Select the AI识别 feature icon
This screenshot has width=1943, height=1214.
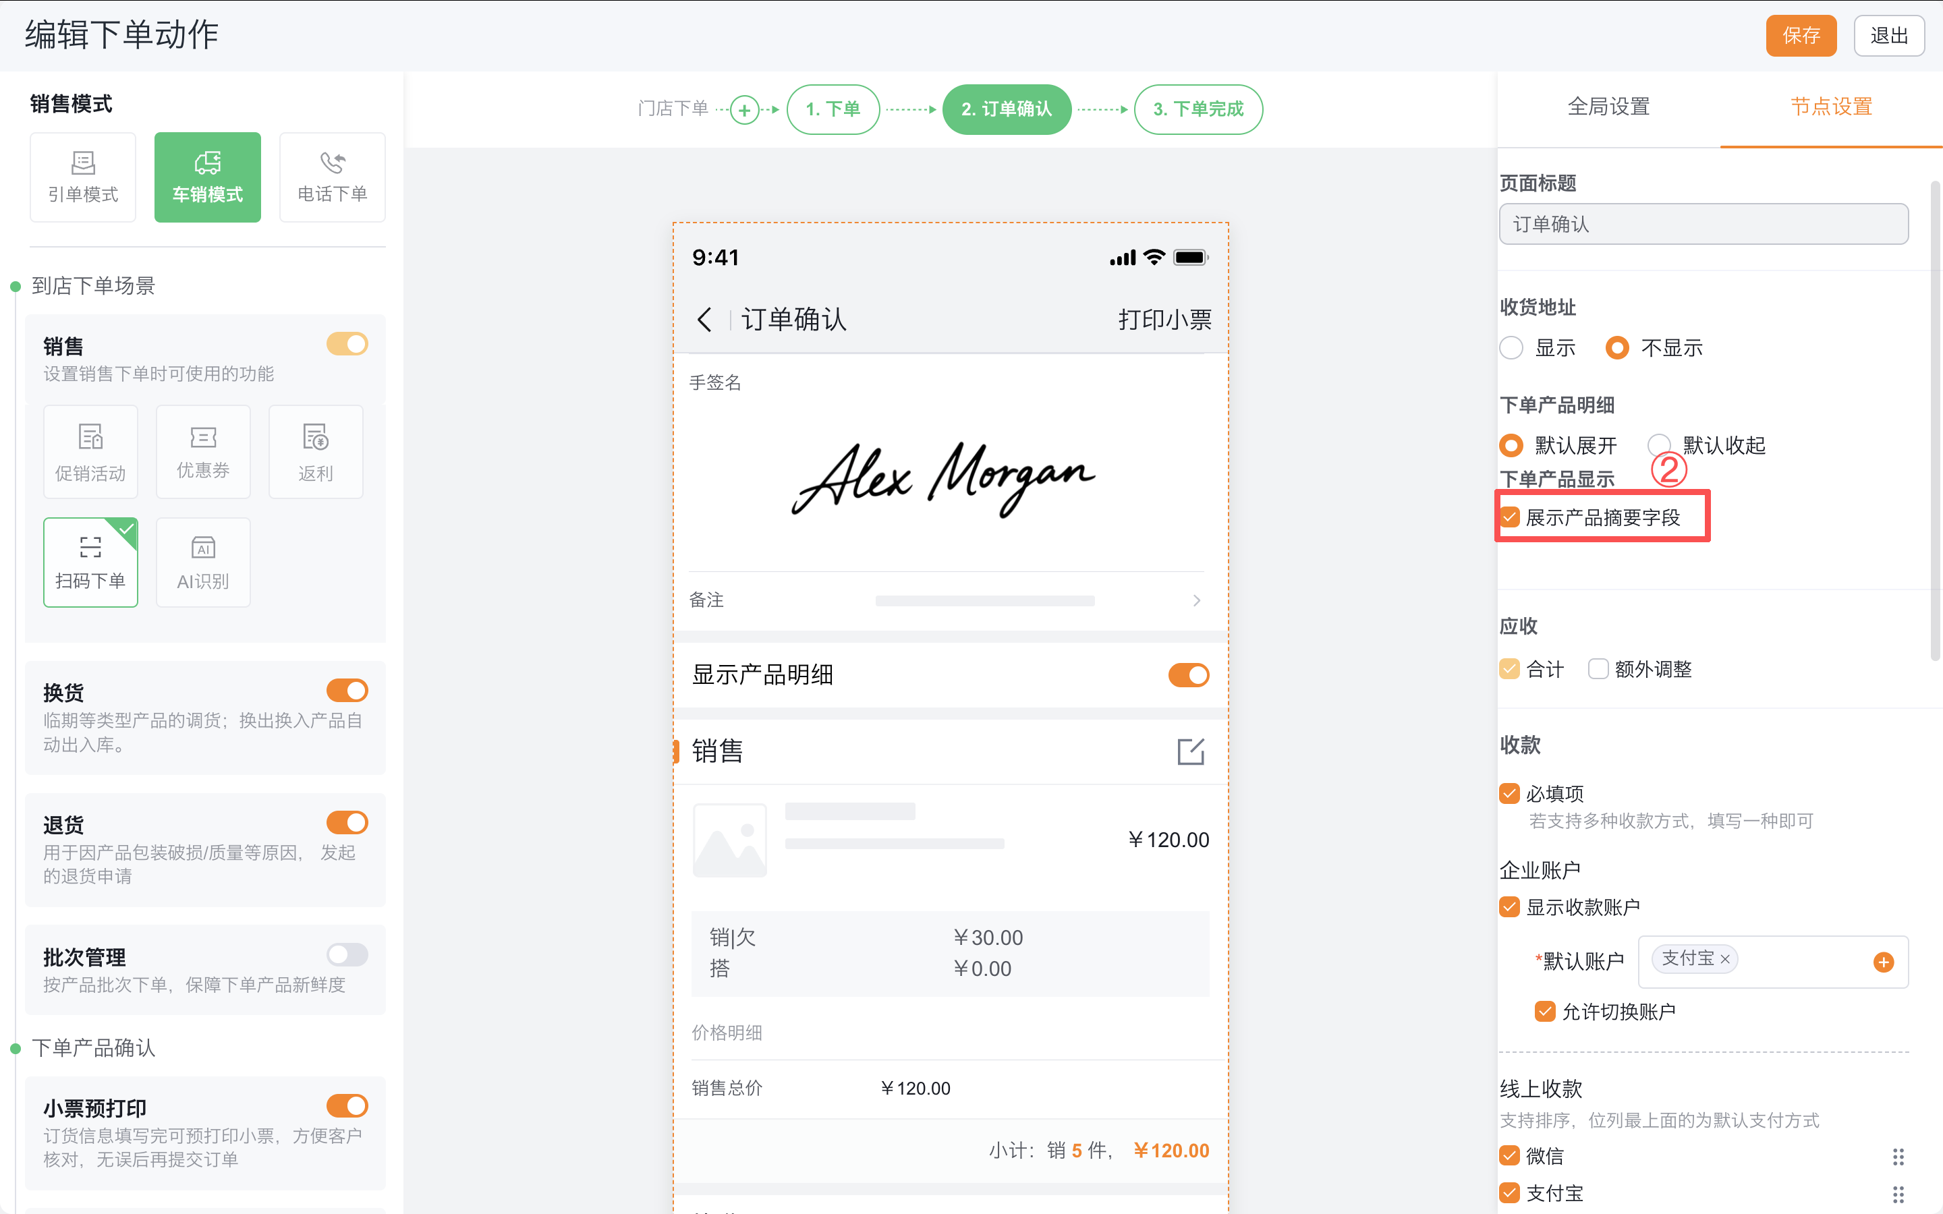[202, 562]
